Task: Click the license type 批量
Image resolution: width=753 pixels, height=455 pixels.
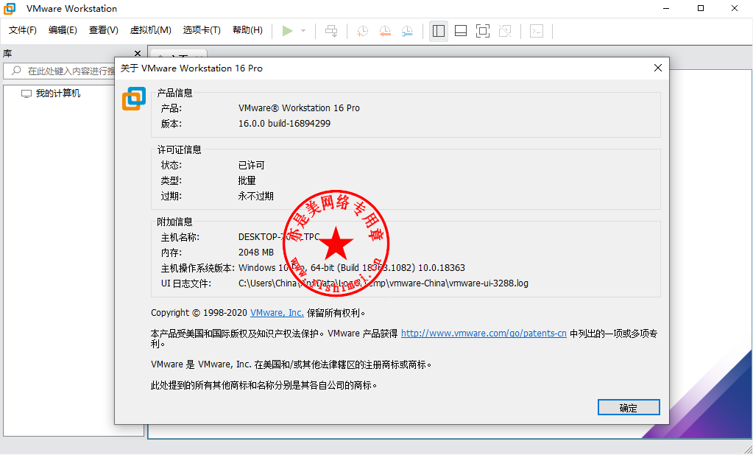Action: click(x=247, y=180)
